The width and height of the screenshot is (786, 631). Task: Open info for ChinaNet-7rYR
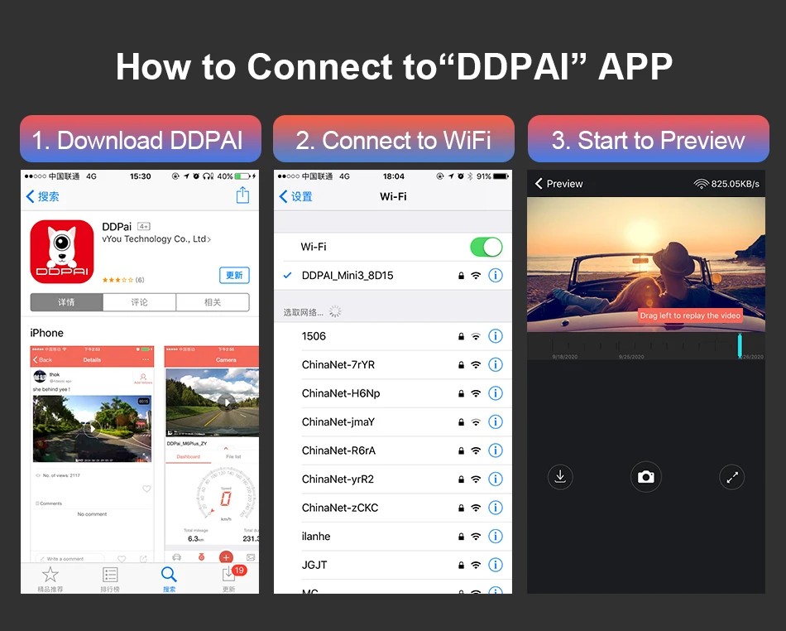[x=496, y=364]
